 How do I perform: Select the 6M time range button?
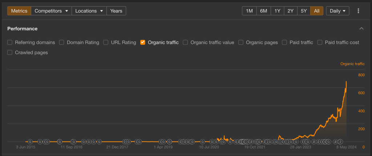(263, 11)
